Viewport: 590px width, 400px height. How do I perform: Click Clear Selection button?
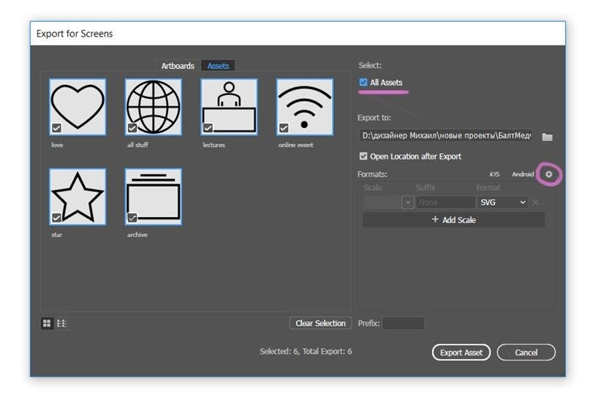320,323
